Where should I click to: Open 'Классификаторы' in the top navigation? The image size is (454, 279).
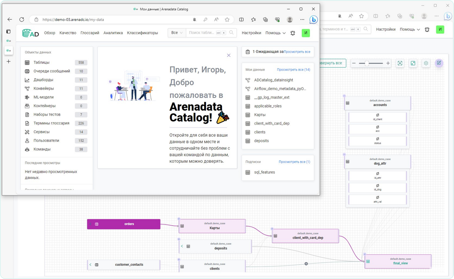coord(142,33)
